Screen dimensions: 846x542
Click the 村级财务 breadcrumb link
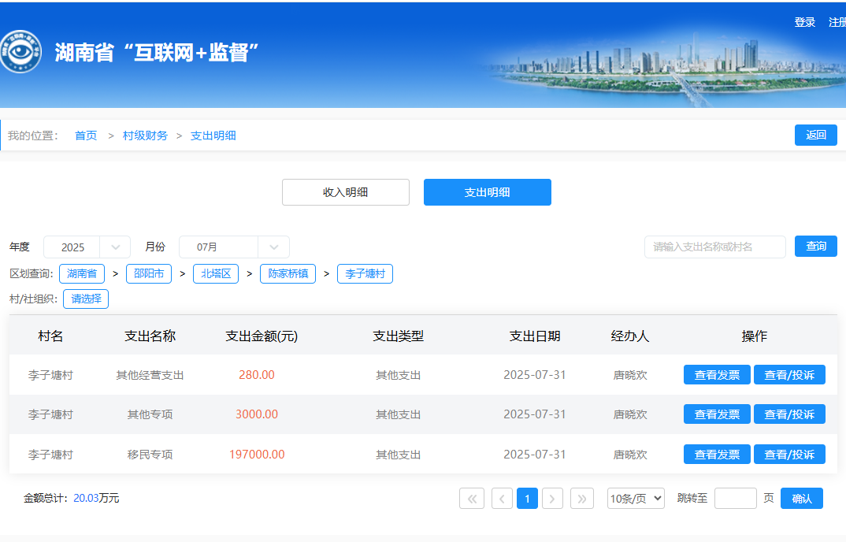tap(145, 135)
